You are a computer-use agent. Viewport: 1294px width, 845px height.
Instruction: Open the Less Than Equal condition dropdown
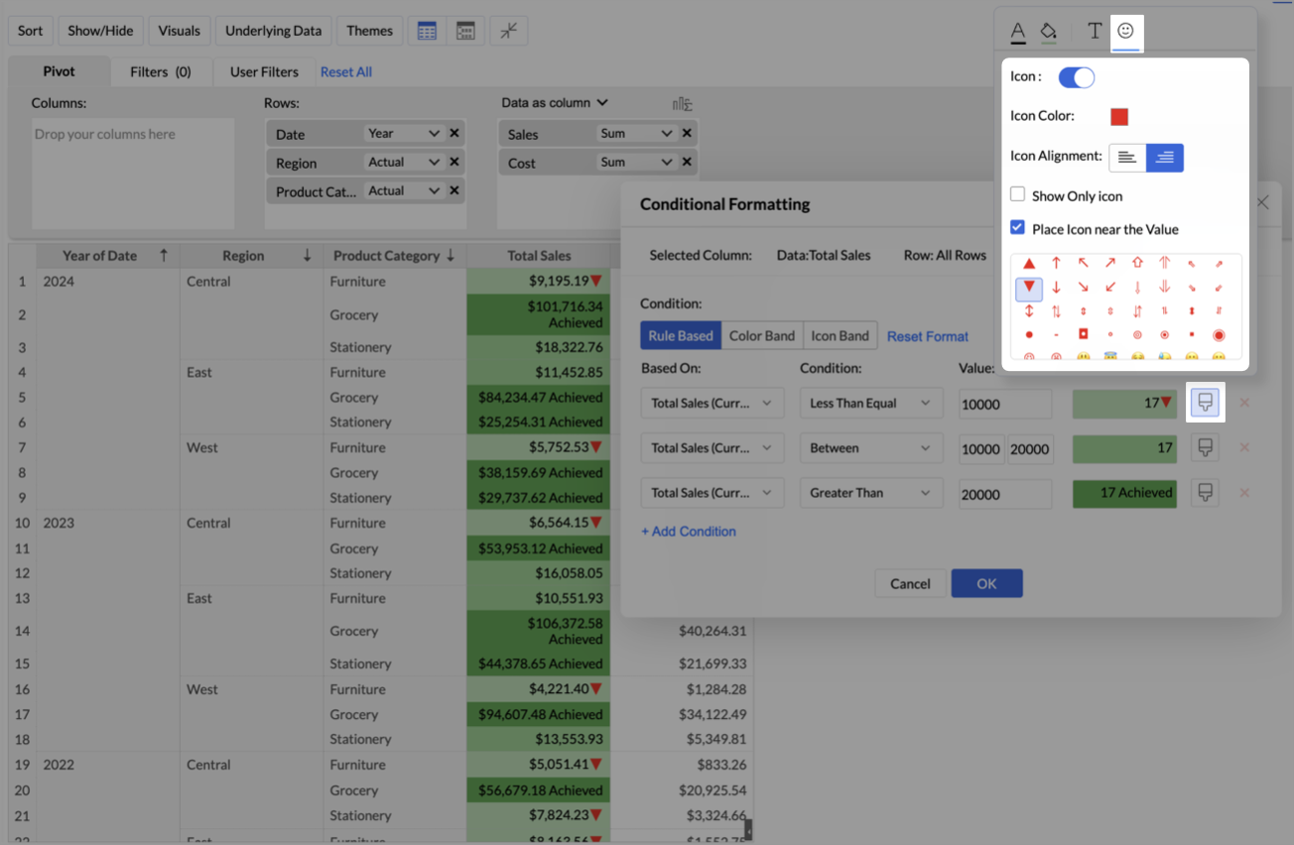click(869, 404)
